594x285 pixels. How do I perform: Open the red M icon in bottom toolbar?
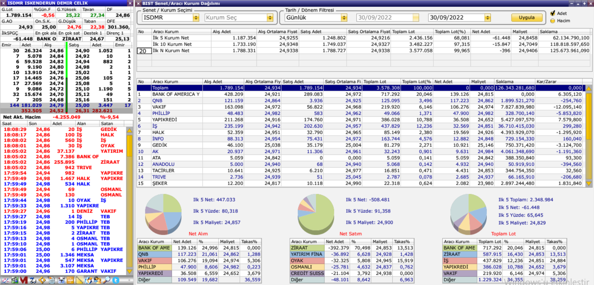(24, 280)
